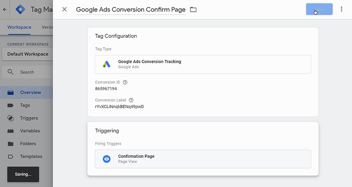Open Triggers section in sidebar
The image size is (352, 187).
pyautogui.click(x=28, y=118)
